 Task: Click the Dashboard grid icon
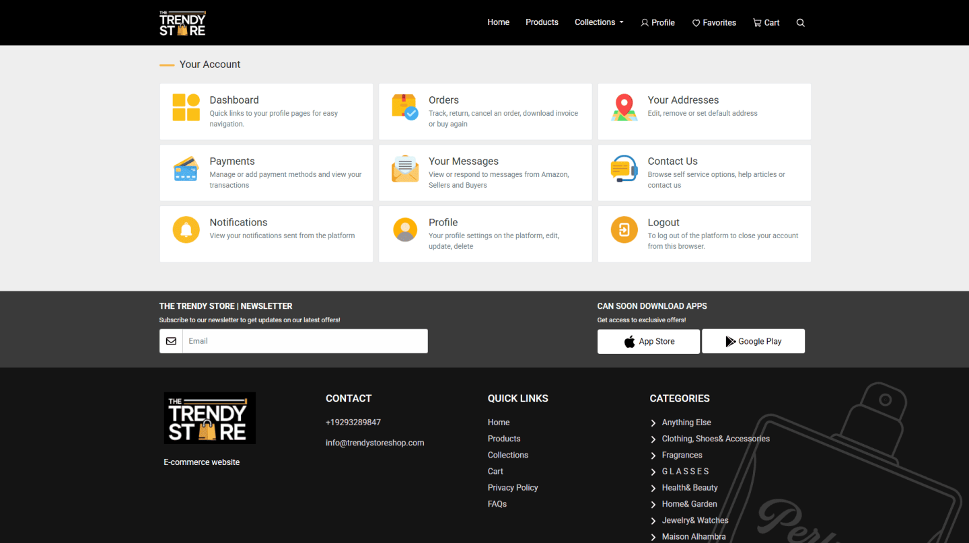186,108
